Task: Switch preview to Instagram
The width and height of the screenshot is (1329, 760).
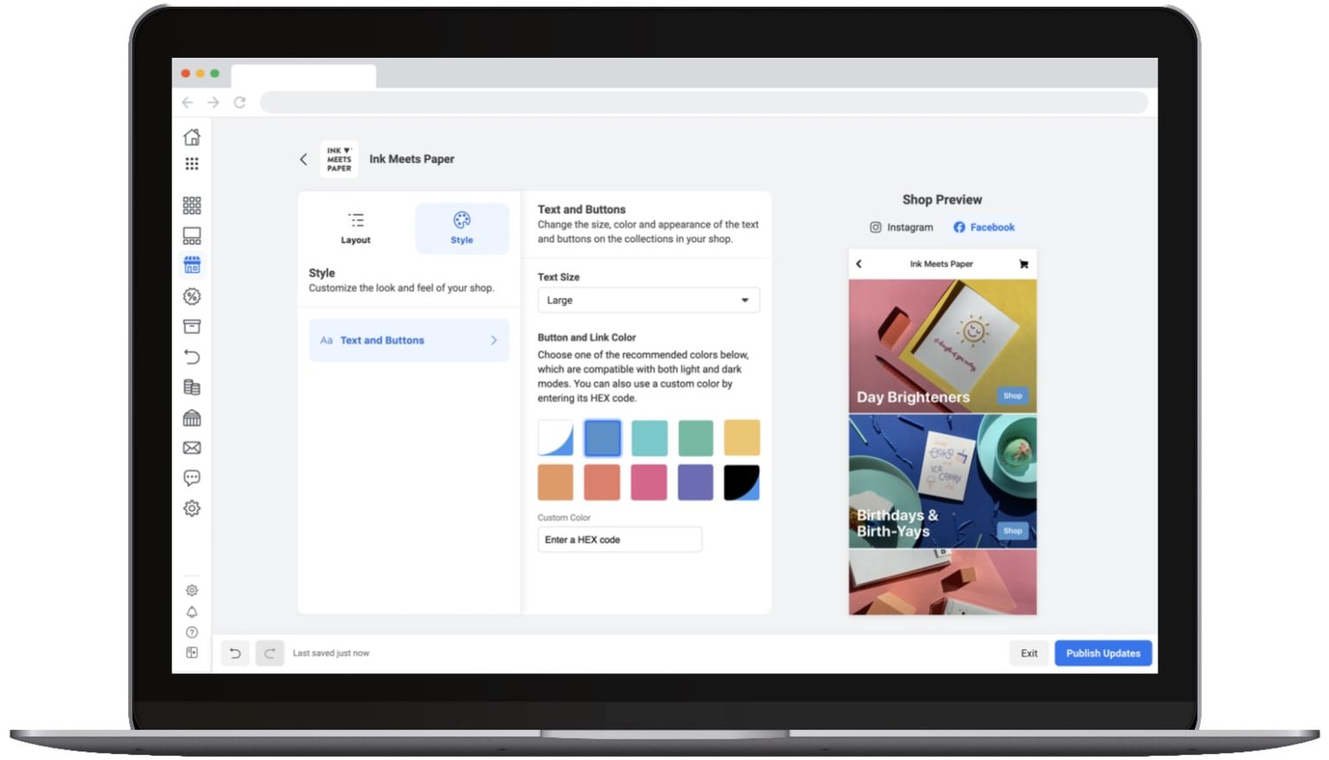Action: 901,227
